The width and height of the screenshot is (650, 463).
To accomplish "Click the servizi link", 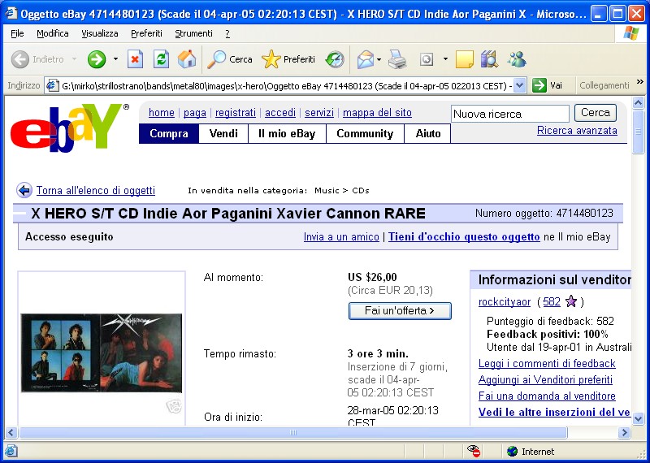I will [x=319, y=112].
